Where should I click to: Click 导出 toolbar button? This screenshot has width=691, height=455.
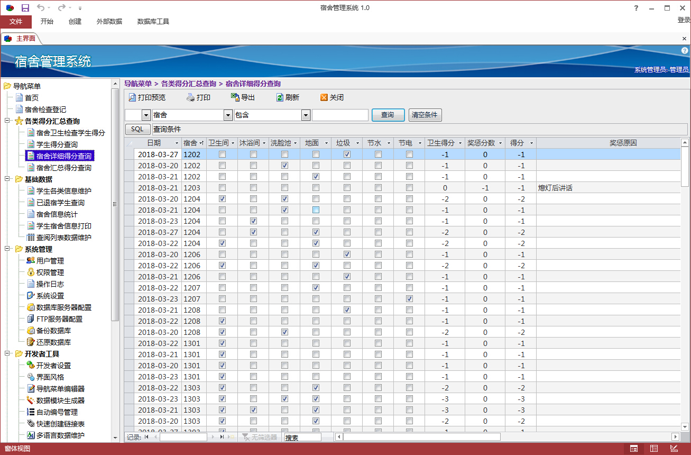point(243,97)
